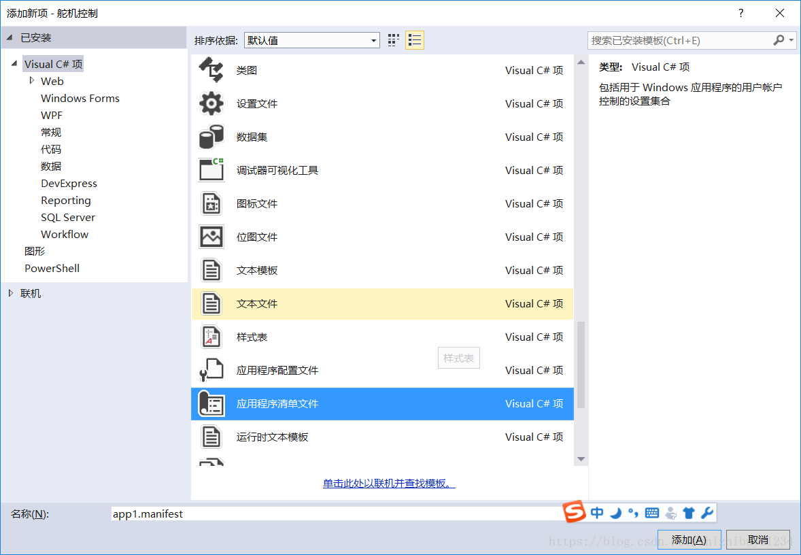Click the 搜索已安装模板 search box
This screenshot has height=555, width=801.
click(x=679, y=40)
